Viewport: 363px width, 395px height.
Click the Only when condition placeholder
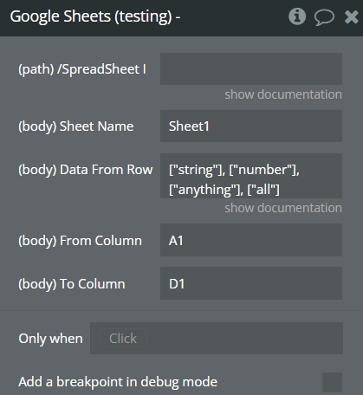click(123, 339)
